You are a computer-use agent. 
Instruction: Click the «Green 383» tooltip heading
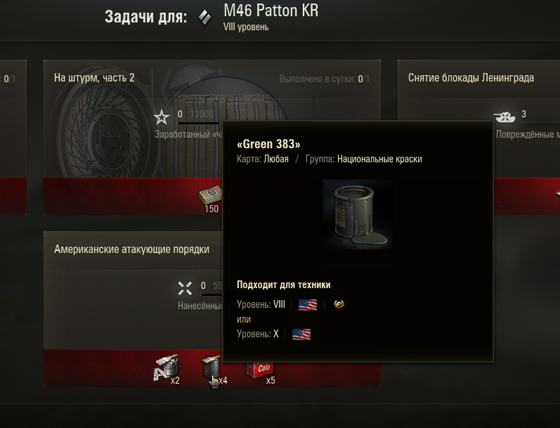tap(268, 144)
